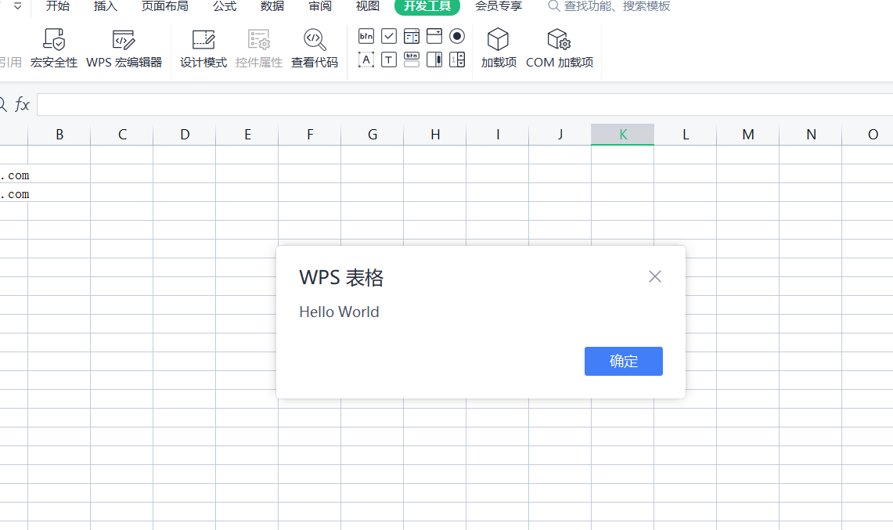This screenshot has height=530, width=893.
Task: Insert a spin button control
Action: [457, 59]
